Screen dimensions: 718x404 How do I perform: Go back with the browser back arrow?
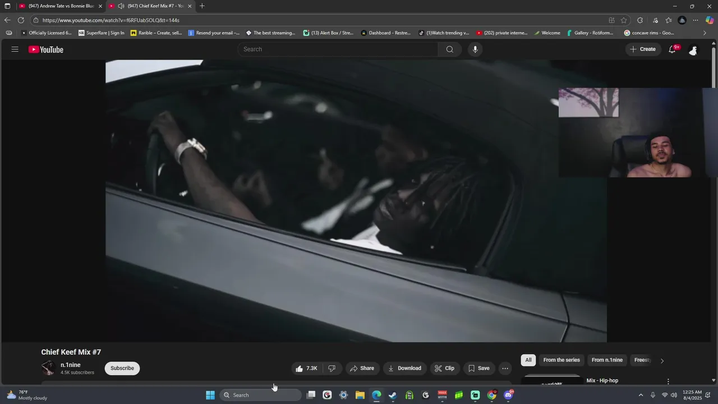click(7, 20)
